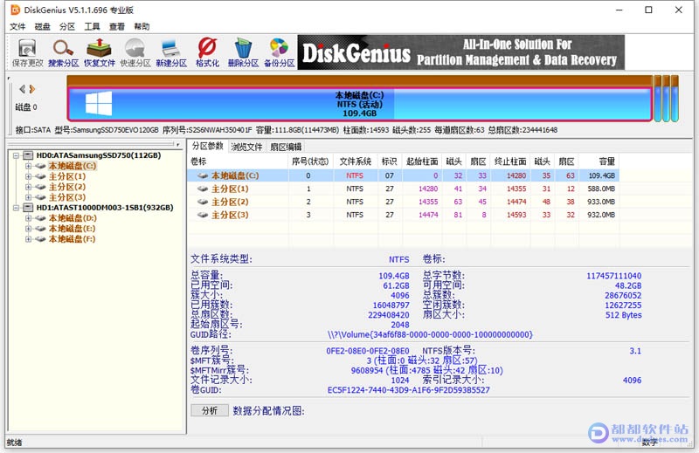Screen dimensions: 699x453
Task: Click the 文件系统 column header
Action: tap(356, 161)
